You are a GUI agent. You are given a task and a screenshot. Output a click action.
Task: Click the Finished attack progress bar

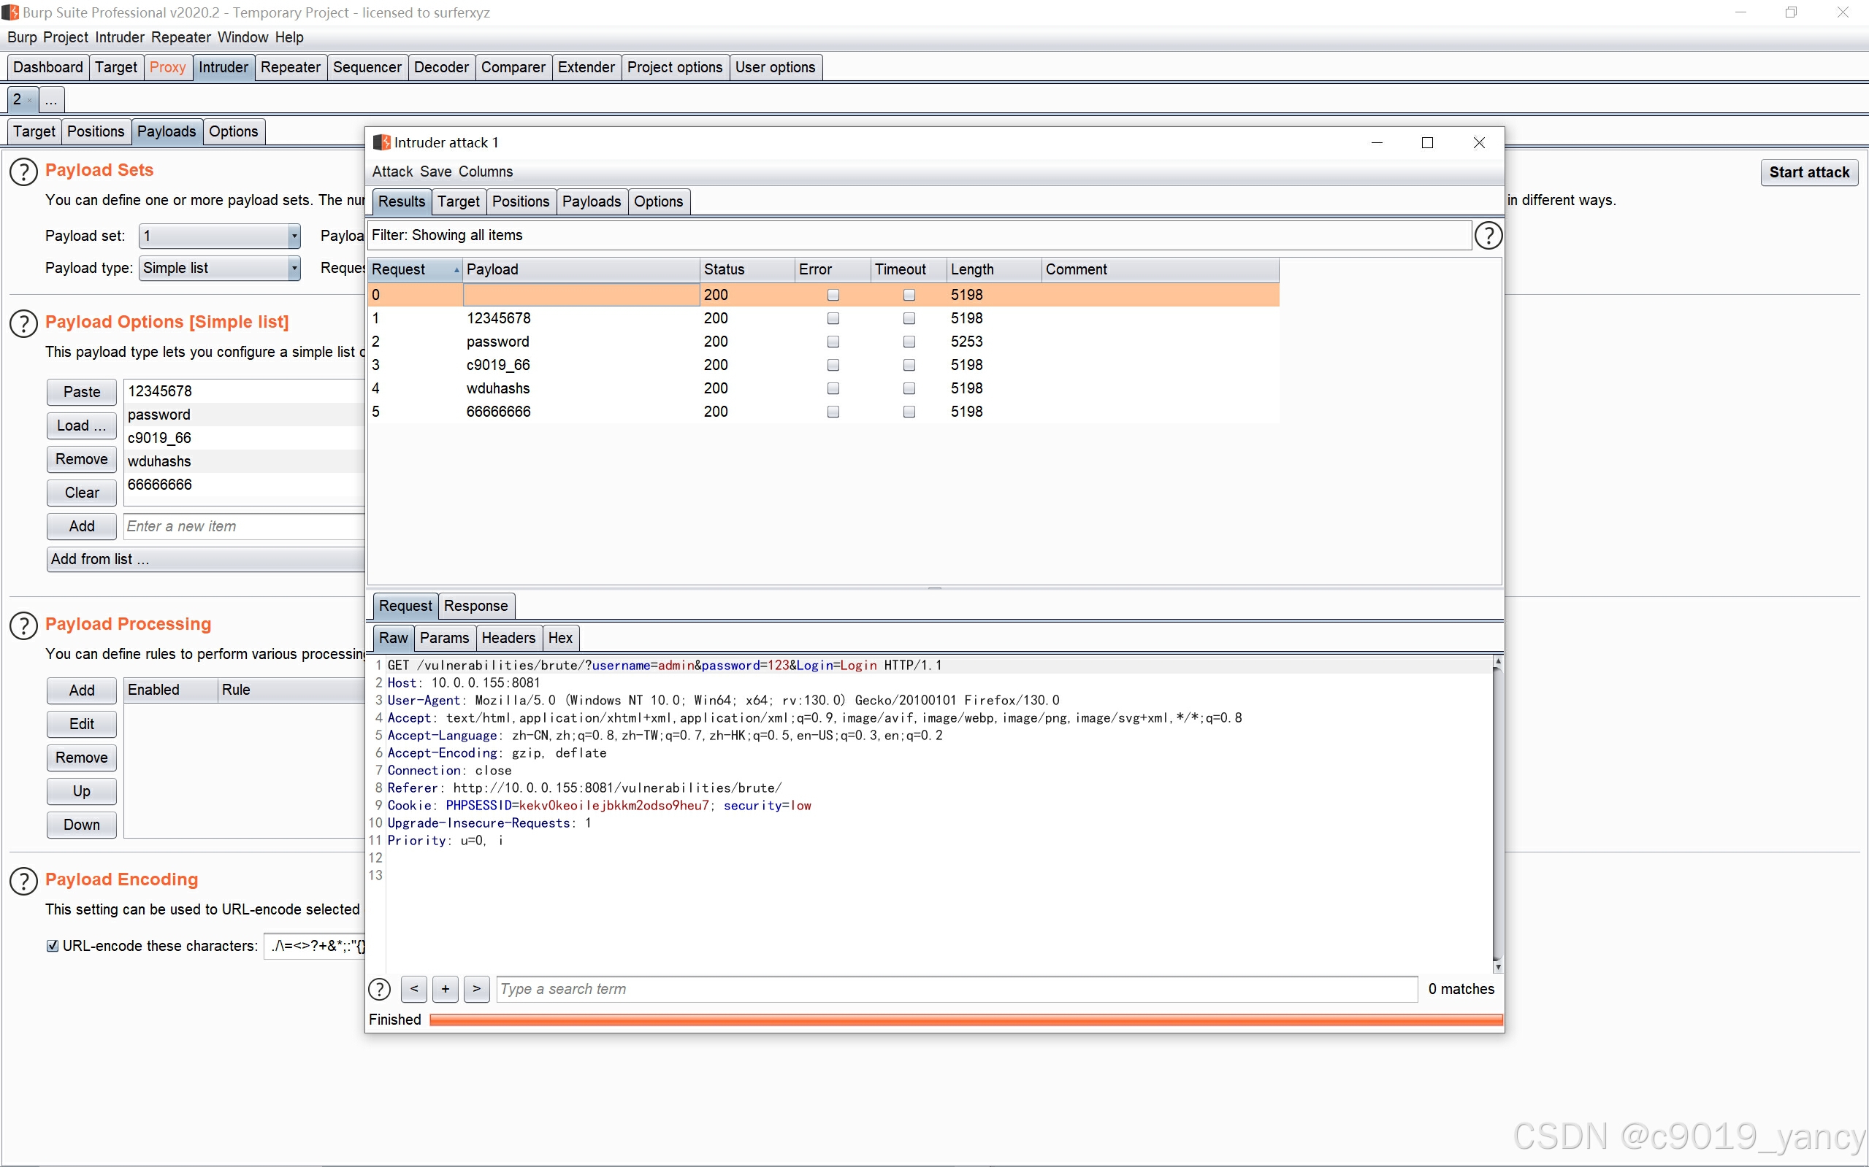[966, 1020]
